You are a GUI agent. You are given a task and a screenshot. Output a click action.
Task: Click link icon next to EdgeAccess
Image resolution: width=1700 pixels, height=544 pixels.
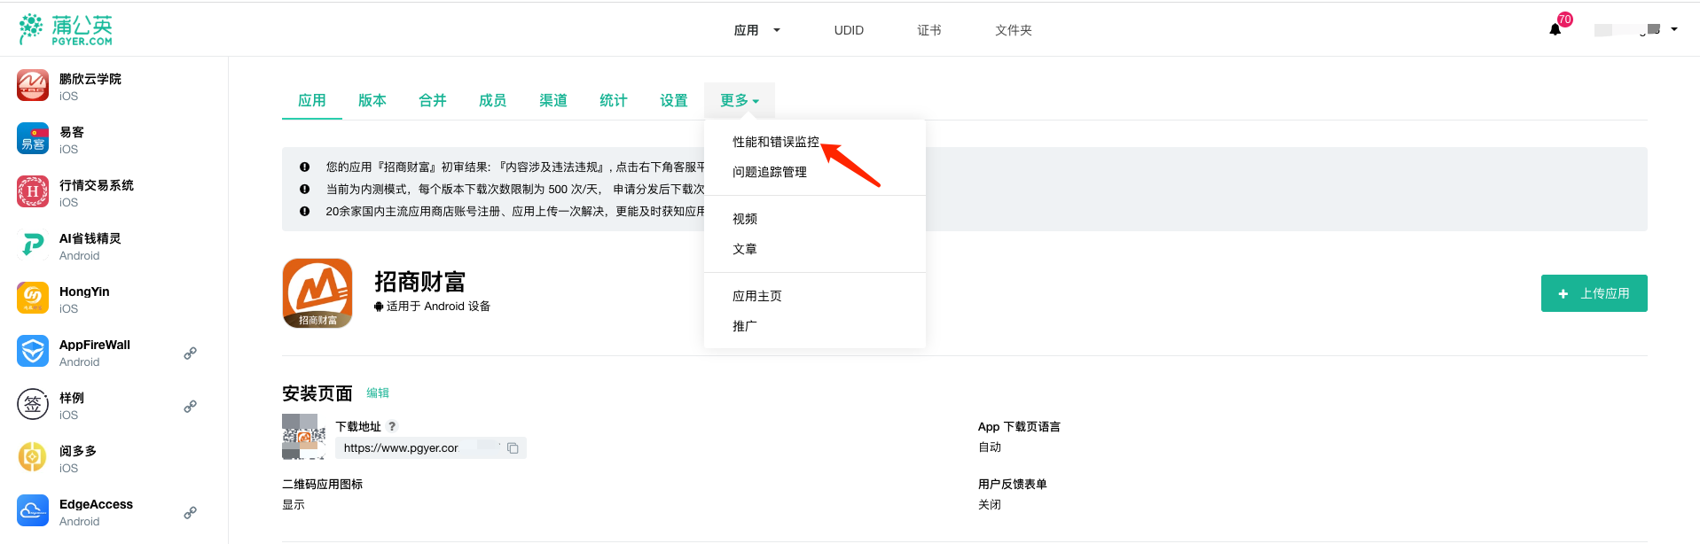pos(190,513)
